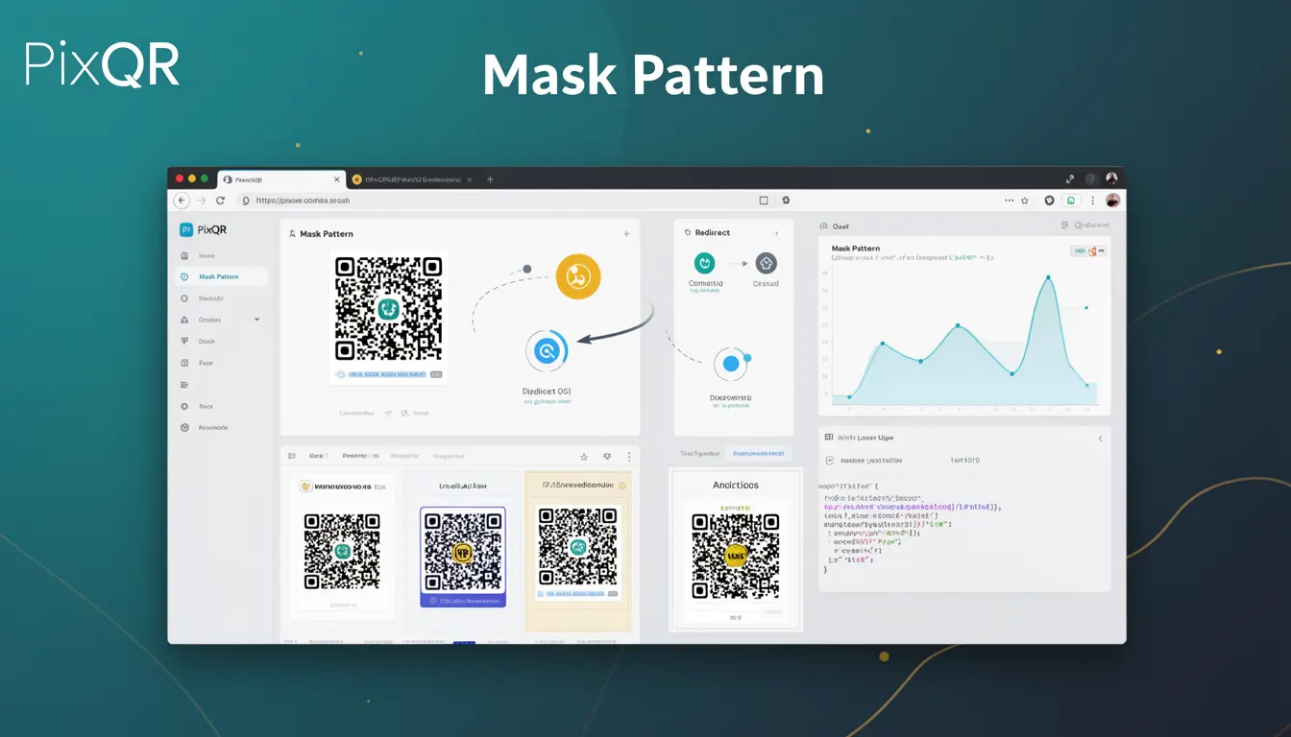Reload the page with the refresh icon
This screenshot has height=737, width=1291.
pyautogui.click(x=220, y=201)
